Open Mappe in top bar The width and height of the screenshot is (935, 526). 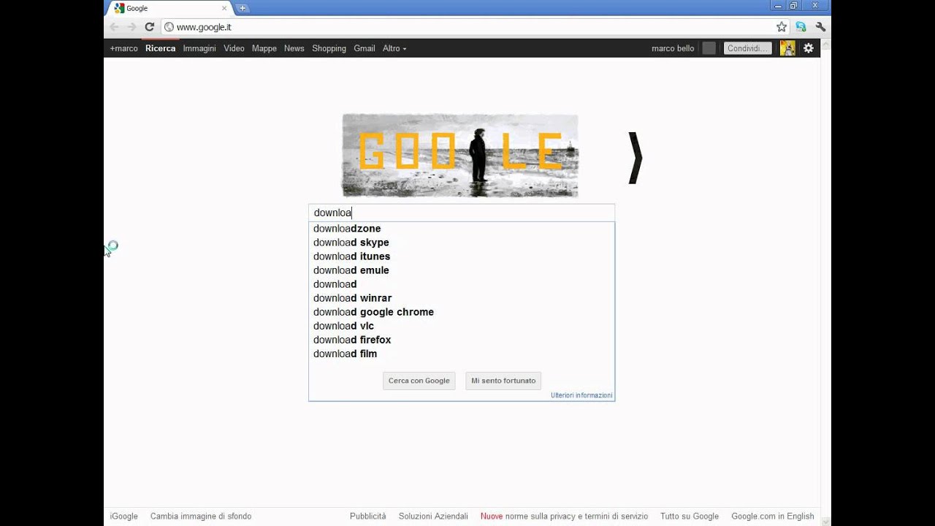(x=264, y=48)
